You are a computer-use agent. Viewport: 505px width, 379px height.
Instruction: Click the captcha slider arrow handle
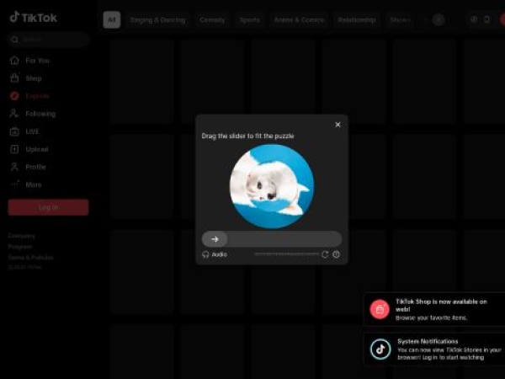coord(215,239)
